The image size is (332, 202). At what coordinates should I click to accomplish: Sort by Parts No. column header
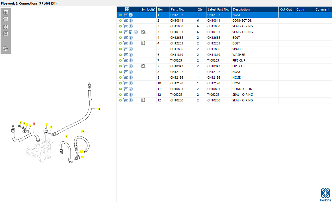183,9
